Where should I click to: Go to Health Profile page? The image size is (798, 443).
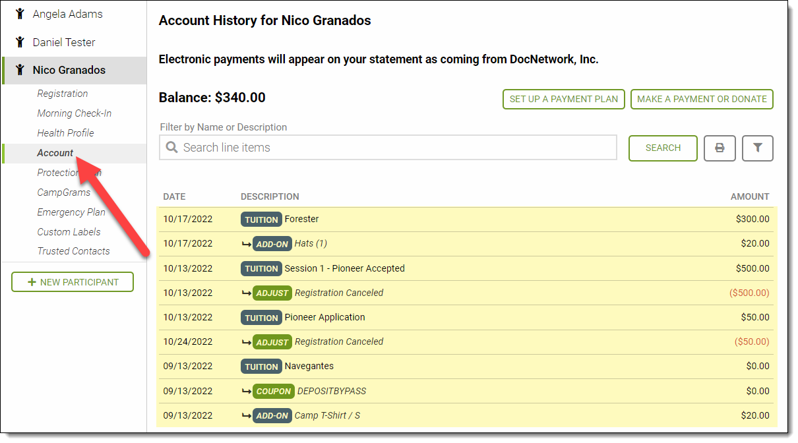click(65, 133)
